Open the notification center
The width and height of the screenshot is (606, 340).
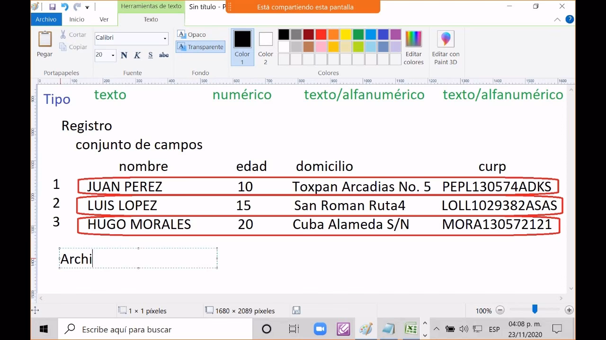[x=557, y=329]
